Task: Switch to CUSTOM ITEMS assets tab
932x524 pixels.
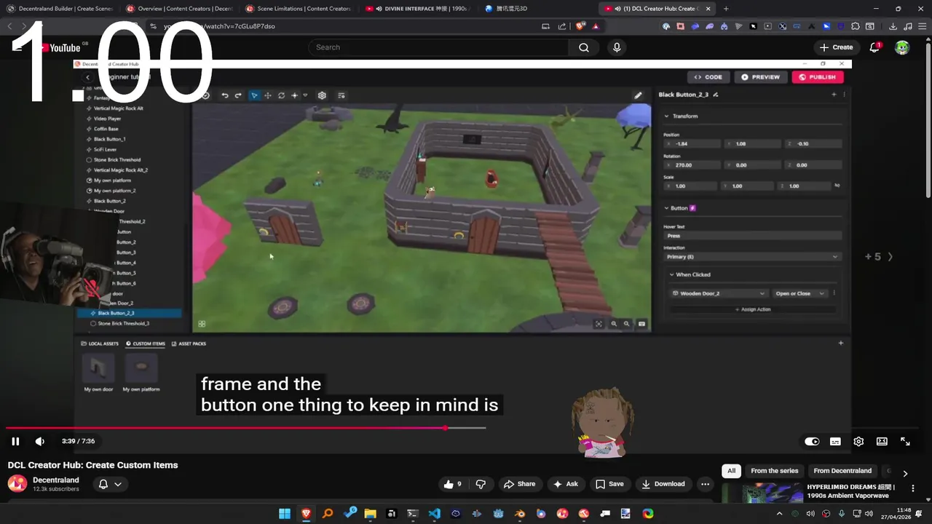Action: (146, 344)
